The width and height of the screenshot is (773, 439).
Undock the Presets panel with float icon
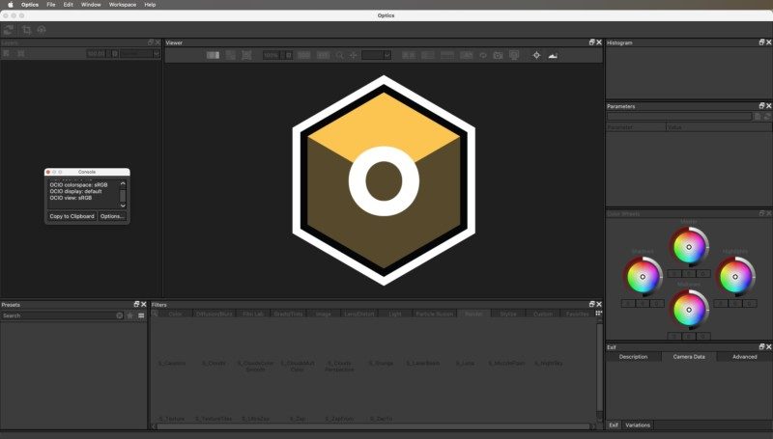136,304
